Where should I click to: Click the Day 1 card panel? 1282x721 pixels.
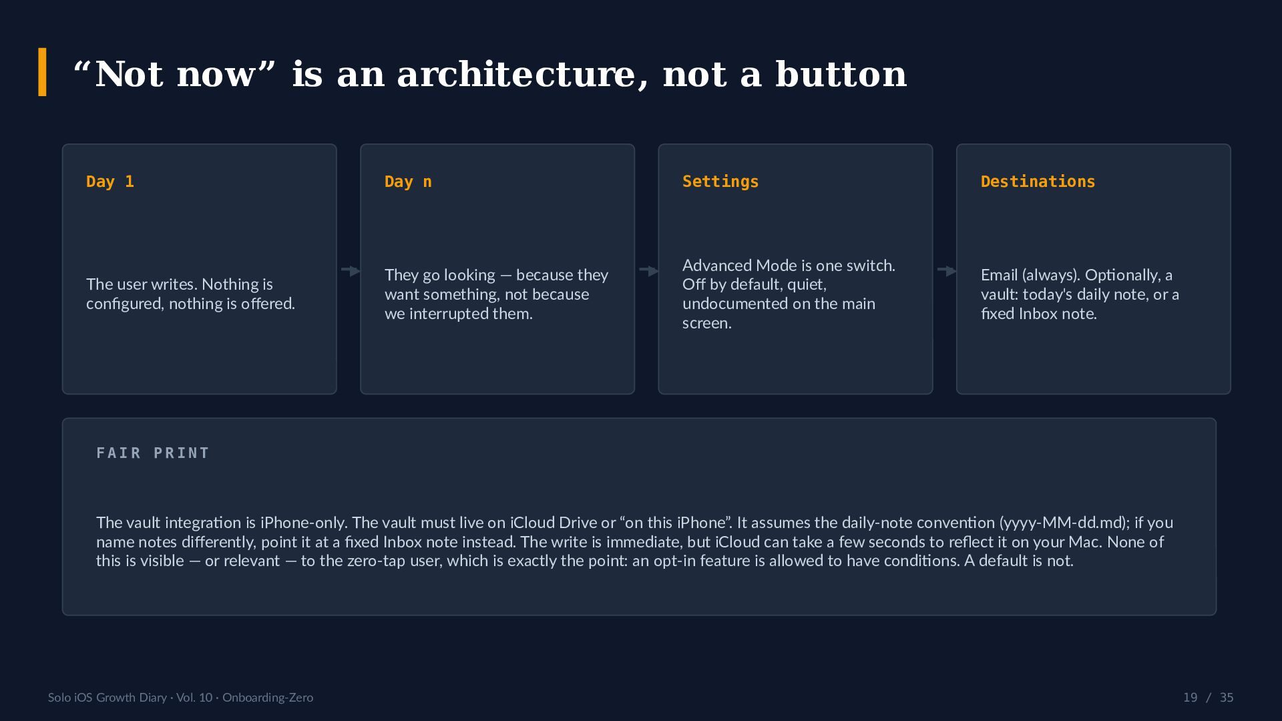click(200, 269)
